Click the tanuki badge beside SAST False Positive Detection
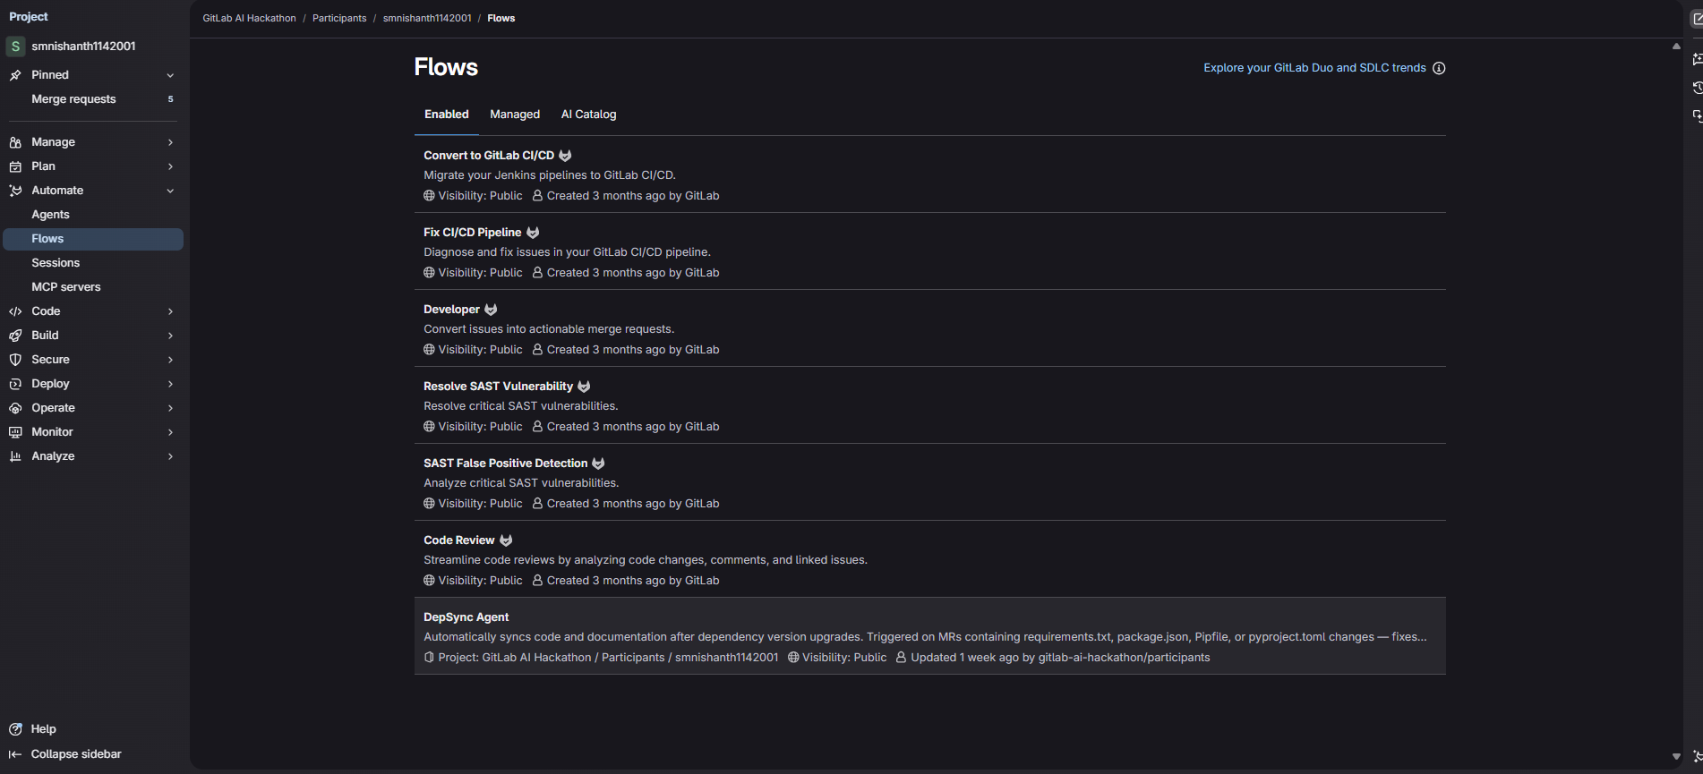 click(x=598, y=464)
